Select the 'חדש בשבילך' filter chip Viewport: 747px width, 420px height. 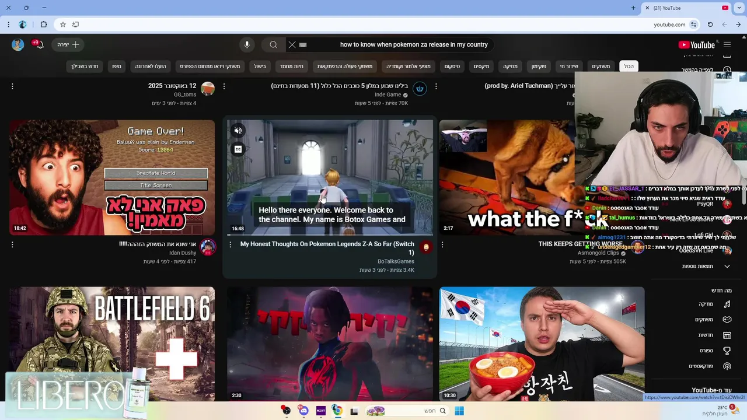point(85,66)
